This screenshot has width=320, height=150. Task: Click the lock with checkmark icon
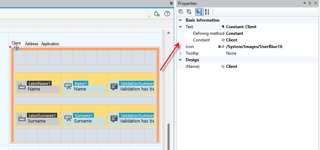point(157,14)
